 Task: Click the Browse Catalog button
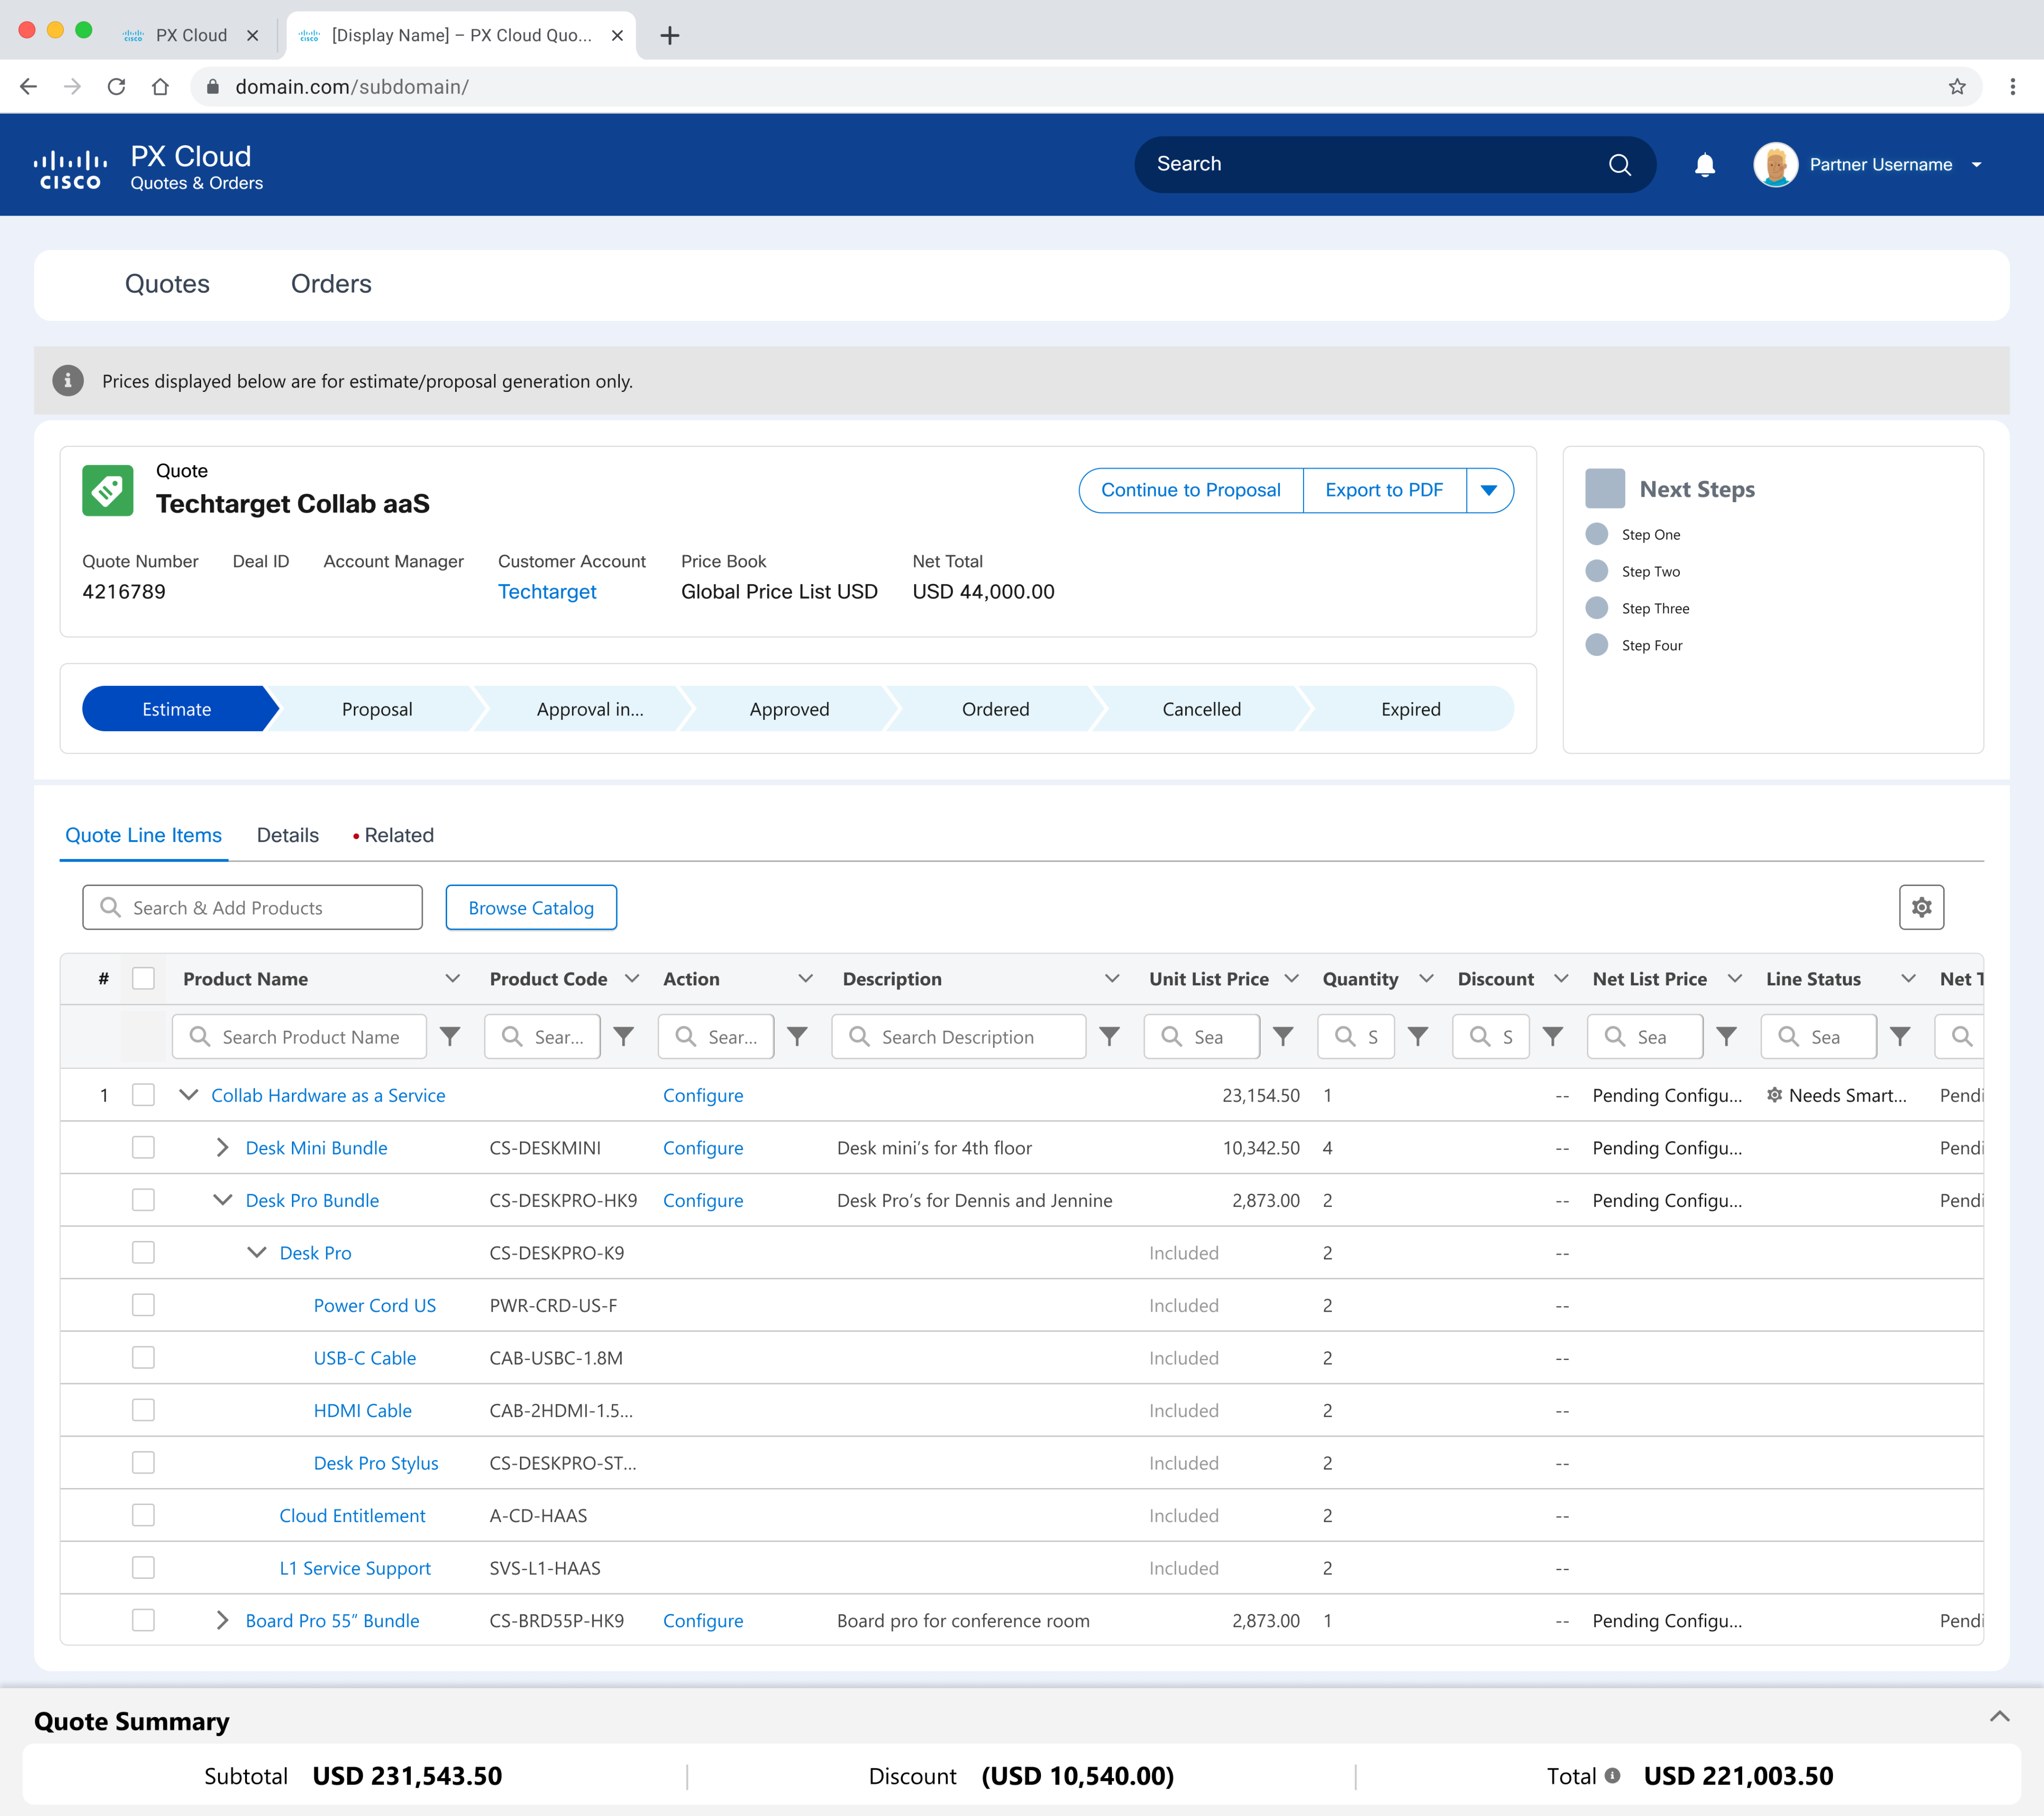[x=531, y=908]
